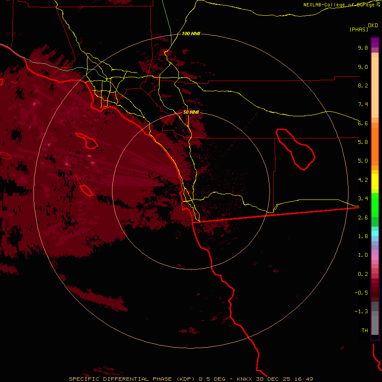This screenshot has height=382, width=382.
Task: Click the 50 NMI range ring label
Action: 191,112
